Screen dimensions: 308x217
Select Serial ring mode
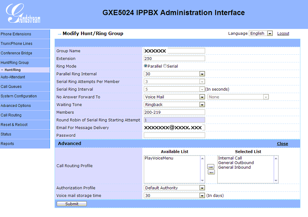point(165,66)
